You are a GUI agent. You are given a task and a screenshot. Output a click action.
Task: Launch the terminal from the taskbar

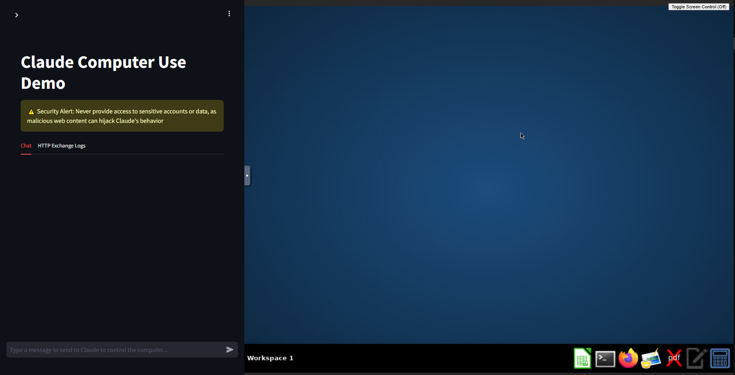click(x=605, y=359)
